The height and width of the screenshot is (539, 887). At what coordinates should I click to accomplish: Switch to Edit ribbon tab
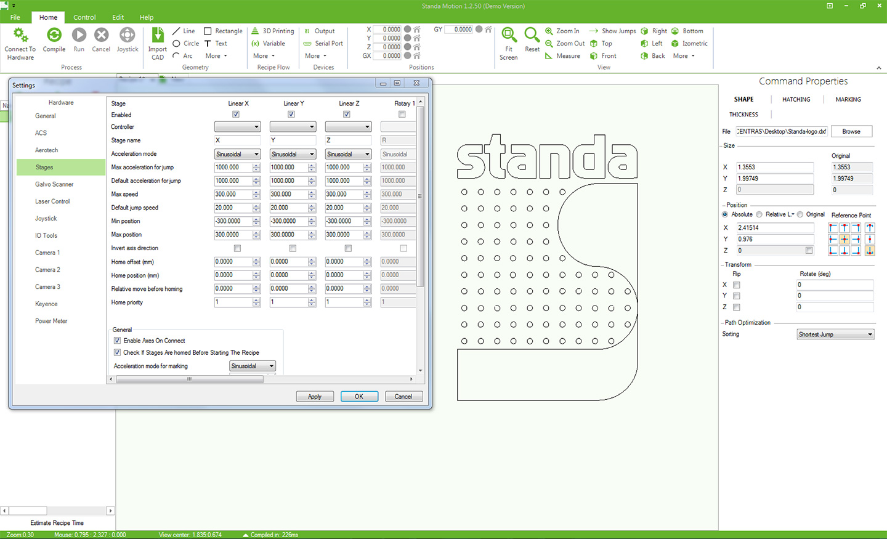[118, 17]
